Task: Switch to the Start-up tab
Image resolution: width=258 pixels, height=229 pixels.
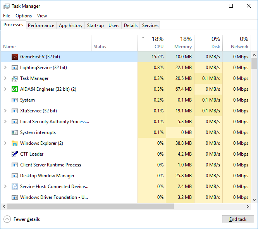Action: [95, 25]
